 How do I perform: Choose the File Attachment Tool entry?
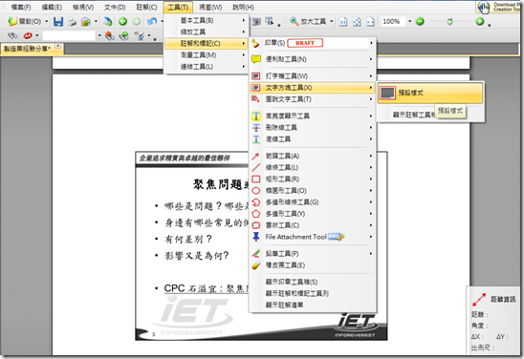coord(313,237)
